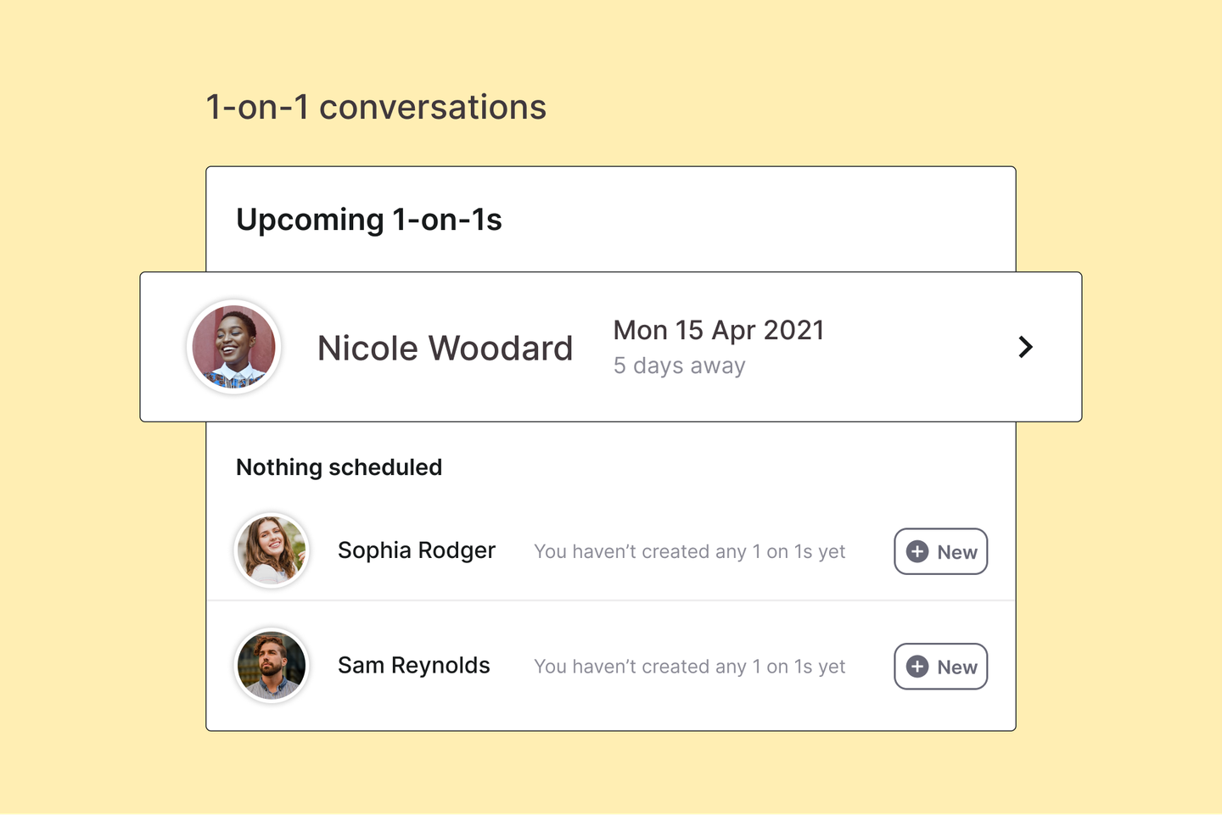Screen dimensions: 1222x815
Task: Click the '1-on-1 conversations' page title
Action: click(377, 108)
